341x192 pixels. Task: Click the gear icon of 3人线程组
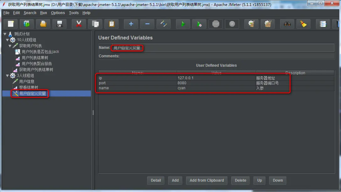pos(13,75)
